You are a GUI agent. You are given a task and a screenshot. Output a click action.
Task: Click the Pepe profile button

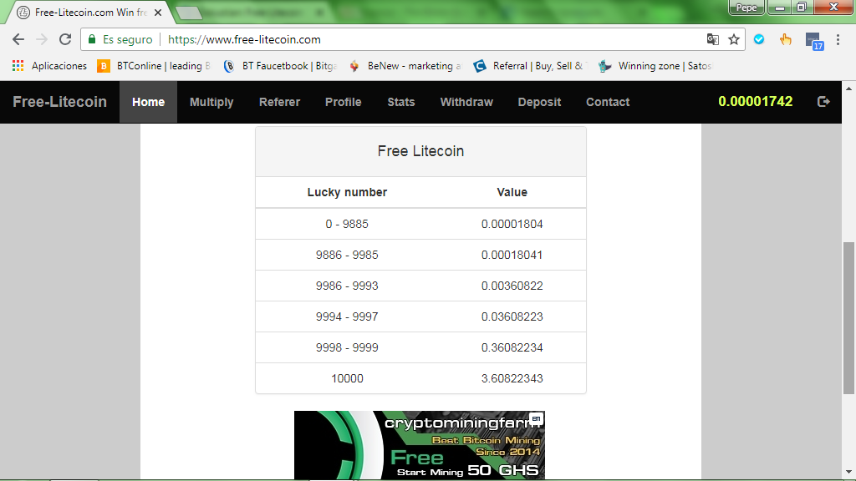(746, 7)
